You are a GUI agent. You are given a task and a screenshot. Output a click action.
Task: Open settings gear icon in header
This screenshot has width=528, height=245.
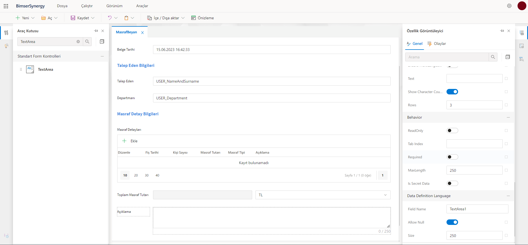click(x=509, y=6)
